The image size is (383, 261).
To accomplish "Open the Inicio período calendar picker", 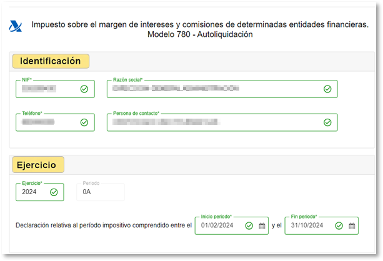I will point(262,226).
